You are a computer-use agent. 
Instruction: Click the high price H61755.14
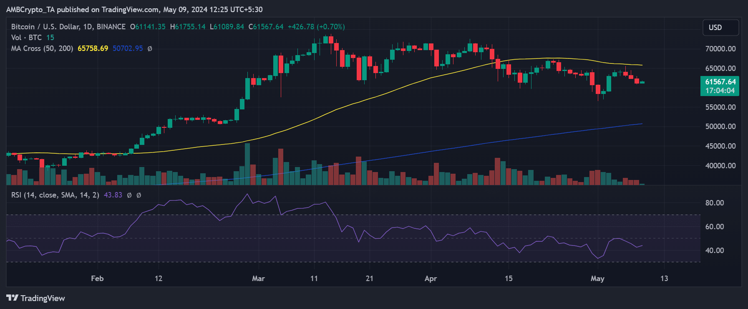pos(188,27)
